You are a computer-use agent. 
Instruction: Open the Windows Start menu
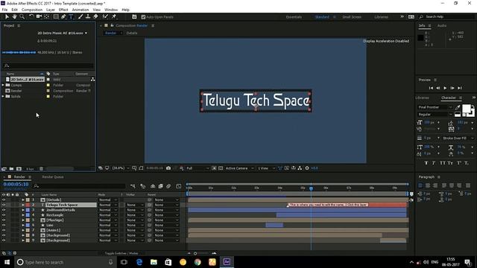(7, 262)
